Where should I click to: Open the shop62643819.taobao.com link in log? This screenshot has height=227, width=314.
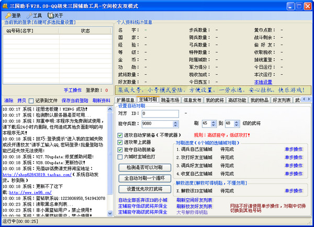point(37,175)
